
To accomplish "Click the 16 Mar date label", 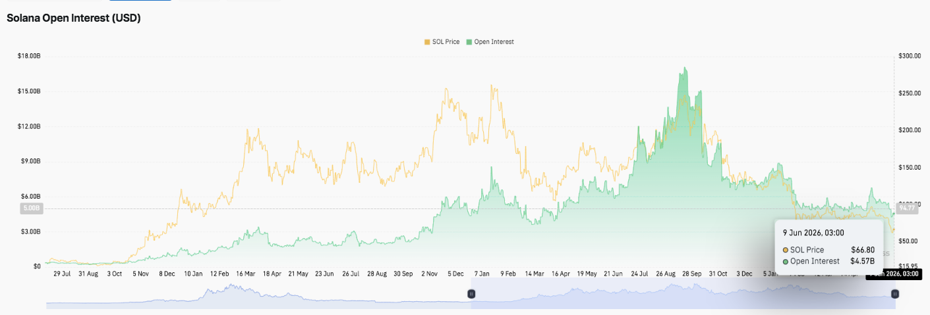I will 245,273.
